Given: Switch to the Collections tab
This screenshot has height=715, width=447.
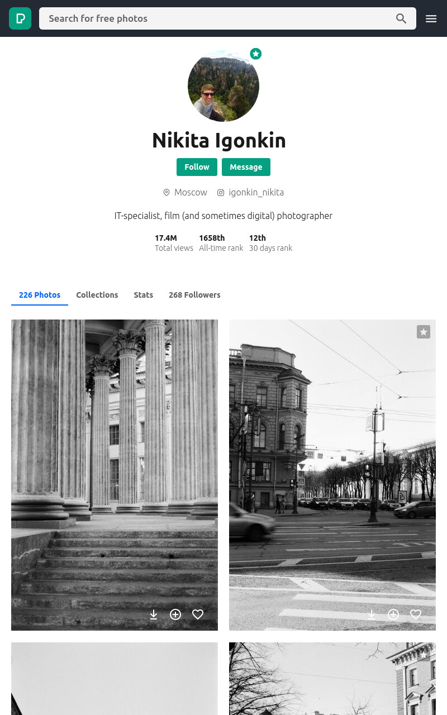Looking at the screenshot, I should coord(97,295).
